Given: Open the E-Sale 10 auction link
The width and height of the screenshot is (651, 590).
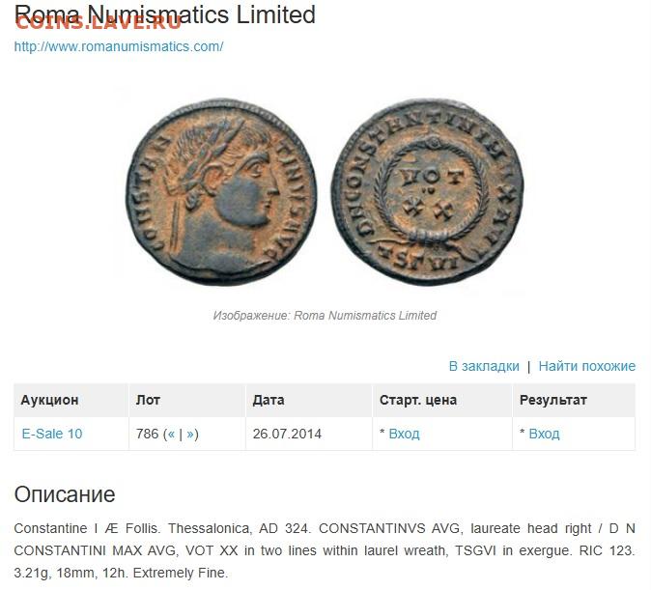Looking at the screenshot, I should point(52,434).
